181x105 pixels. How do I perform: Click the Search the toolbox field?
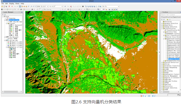click(x=171, y=15)
